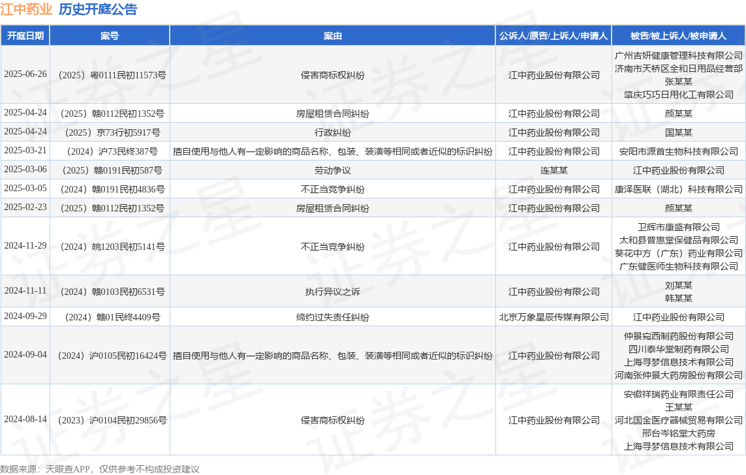This screenshot has height=475, width=746.
Task: Click case number (2025)京73行初5917号
Action: point(110,132)
